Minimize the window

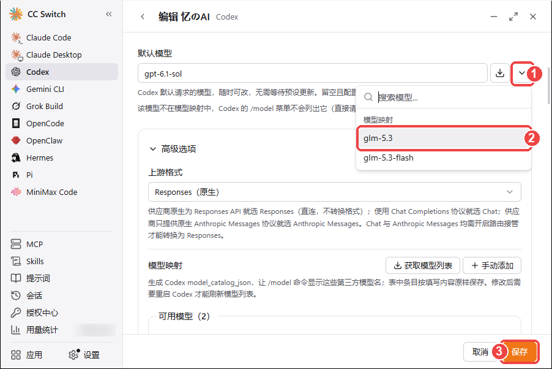pyautogui.click(x=494, y=17)
